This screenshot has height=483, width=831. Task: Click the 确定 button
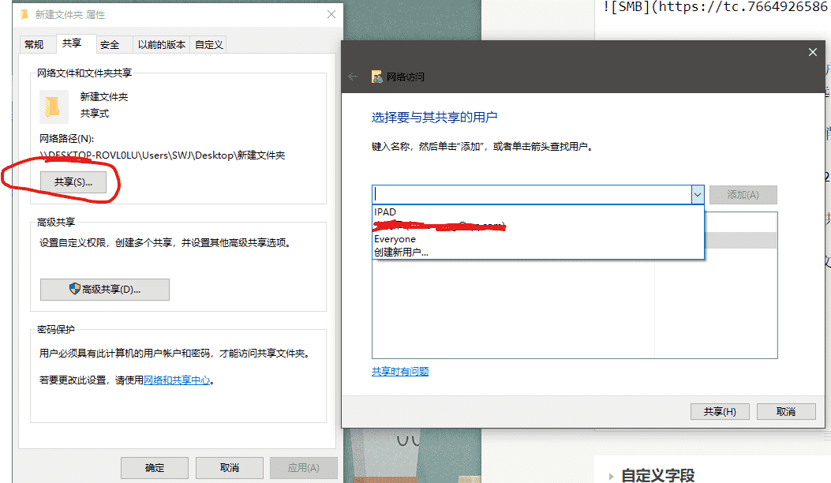point(154,467)
